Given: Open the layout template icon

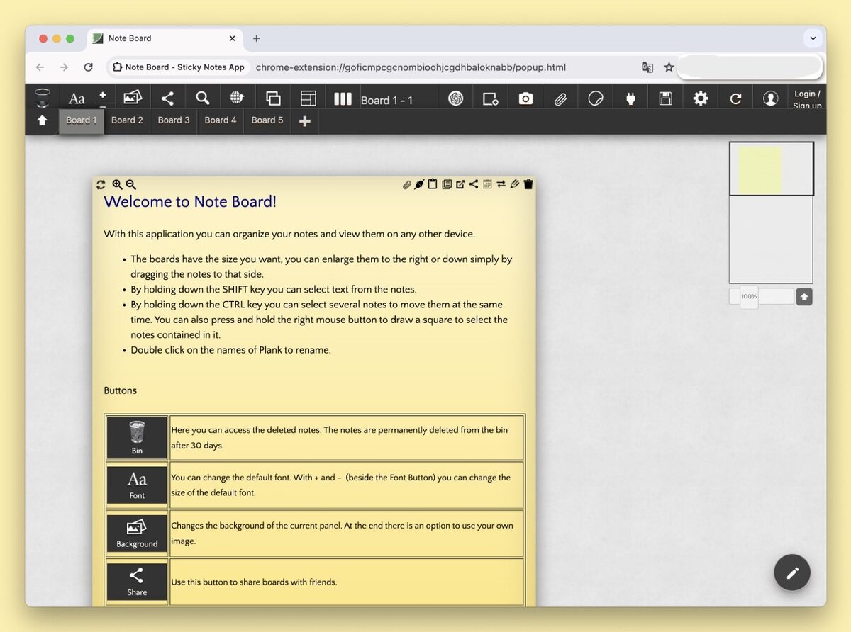Looking at the screenshot, I should [308, 98].
